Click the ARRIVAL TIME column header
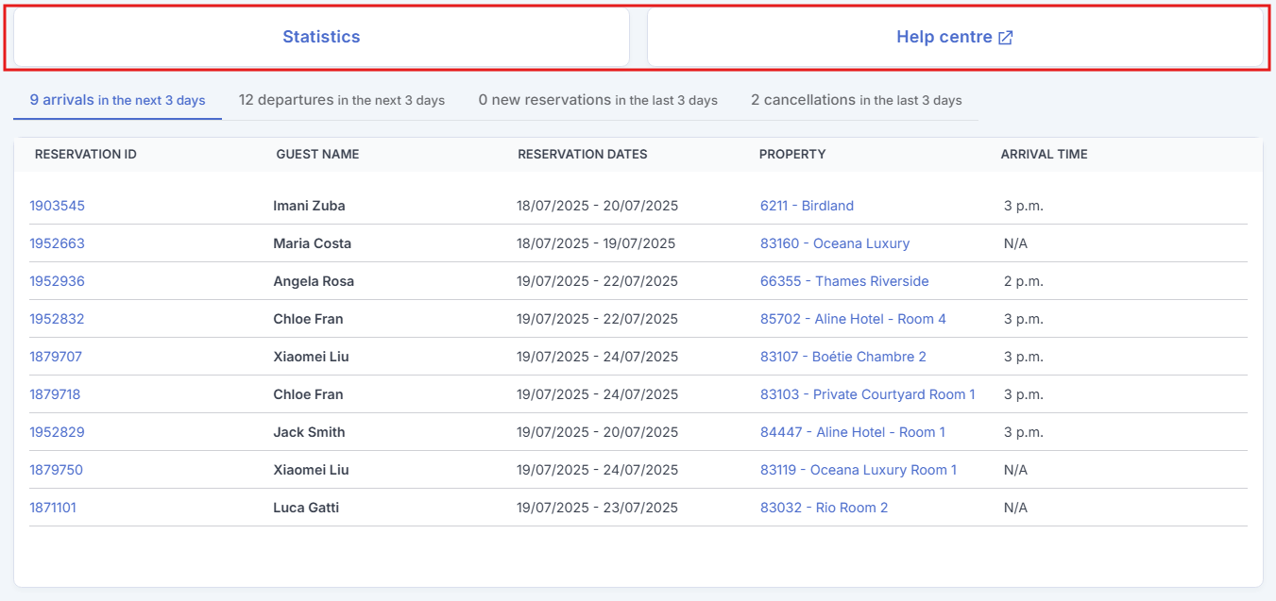This screenshot has width=1276, height=601. click(x=1045, y=154)
